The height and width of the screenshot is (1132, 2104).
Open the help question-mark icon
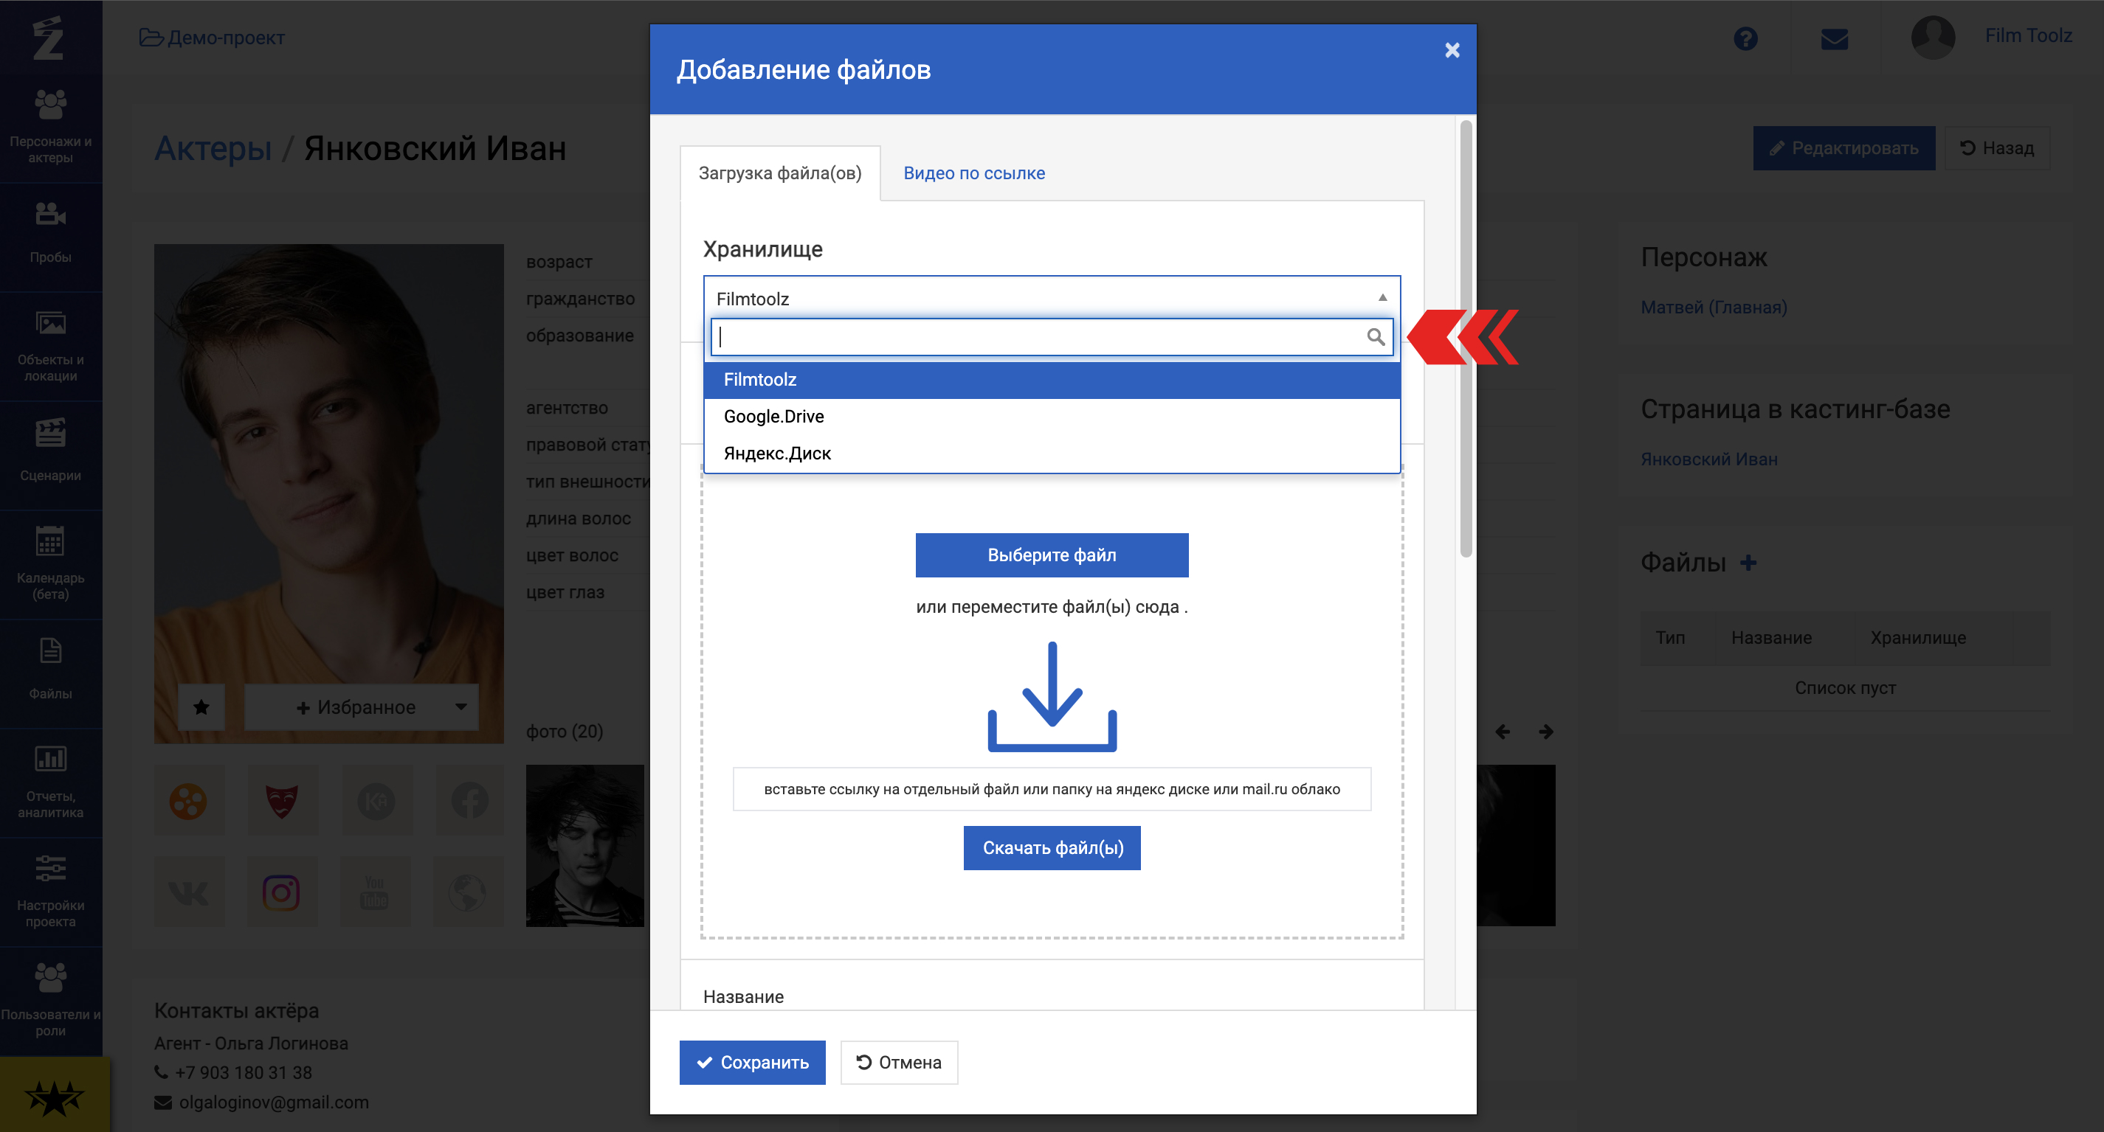pyautogui.click(x=1745, y=38)
